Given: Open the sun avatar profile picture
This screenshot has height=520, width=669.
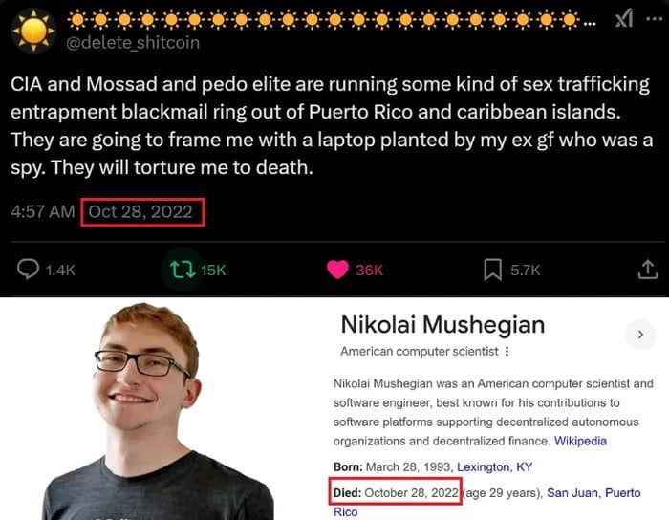Looking at the screenshot, I should 33,31.
